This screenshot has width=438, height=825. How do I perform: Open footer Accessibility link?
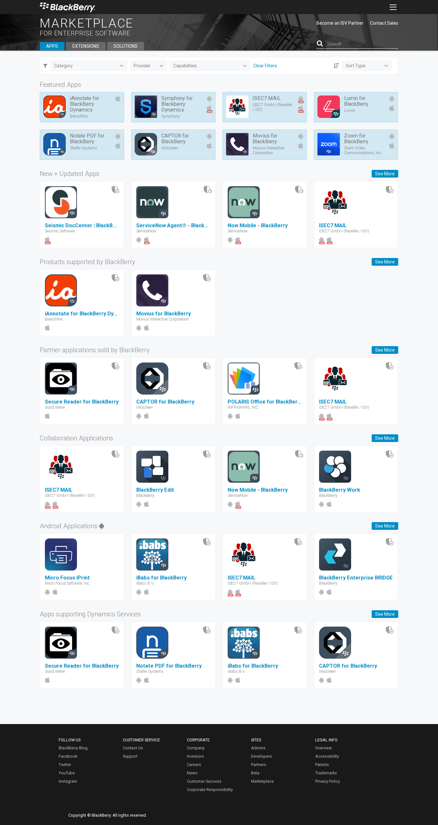[327, 756]
